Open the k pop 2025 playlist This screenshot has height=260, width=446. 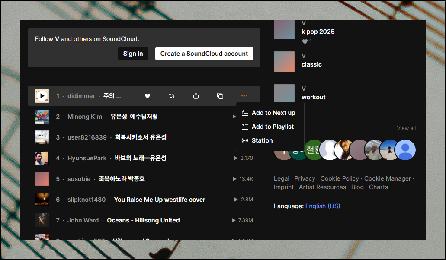318,32
